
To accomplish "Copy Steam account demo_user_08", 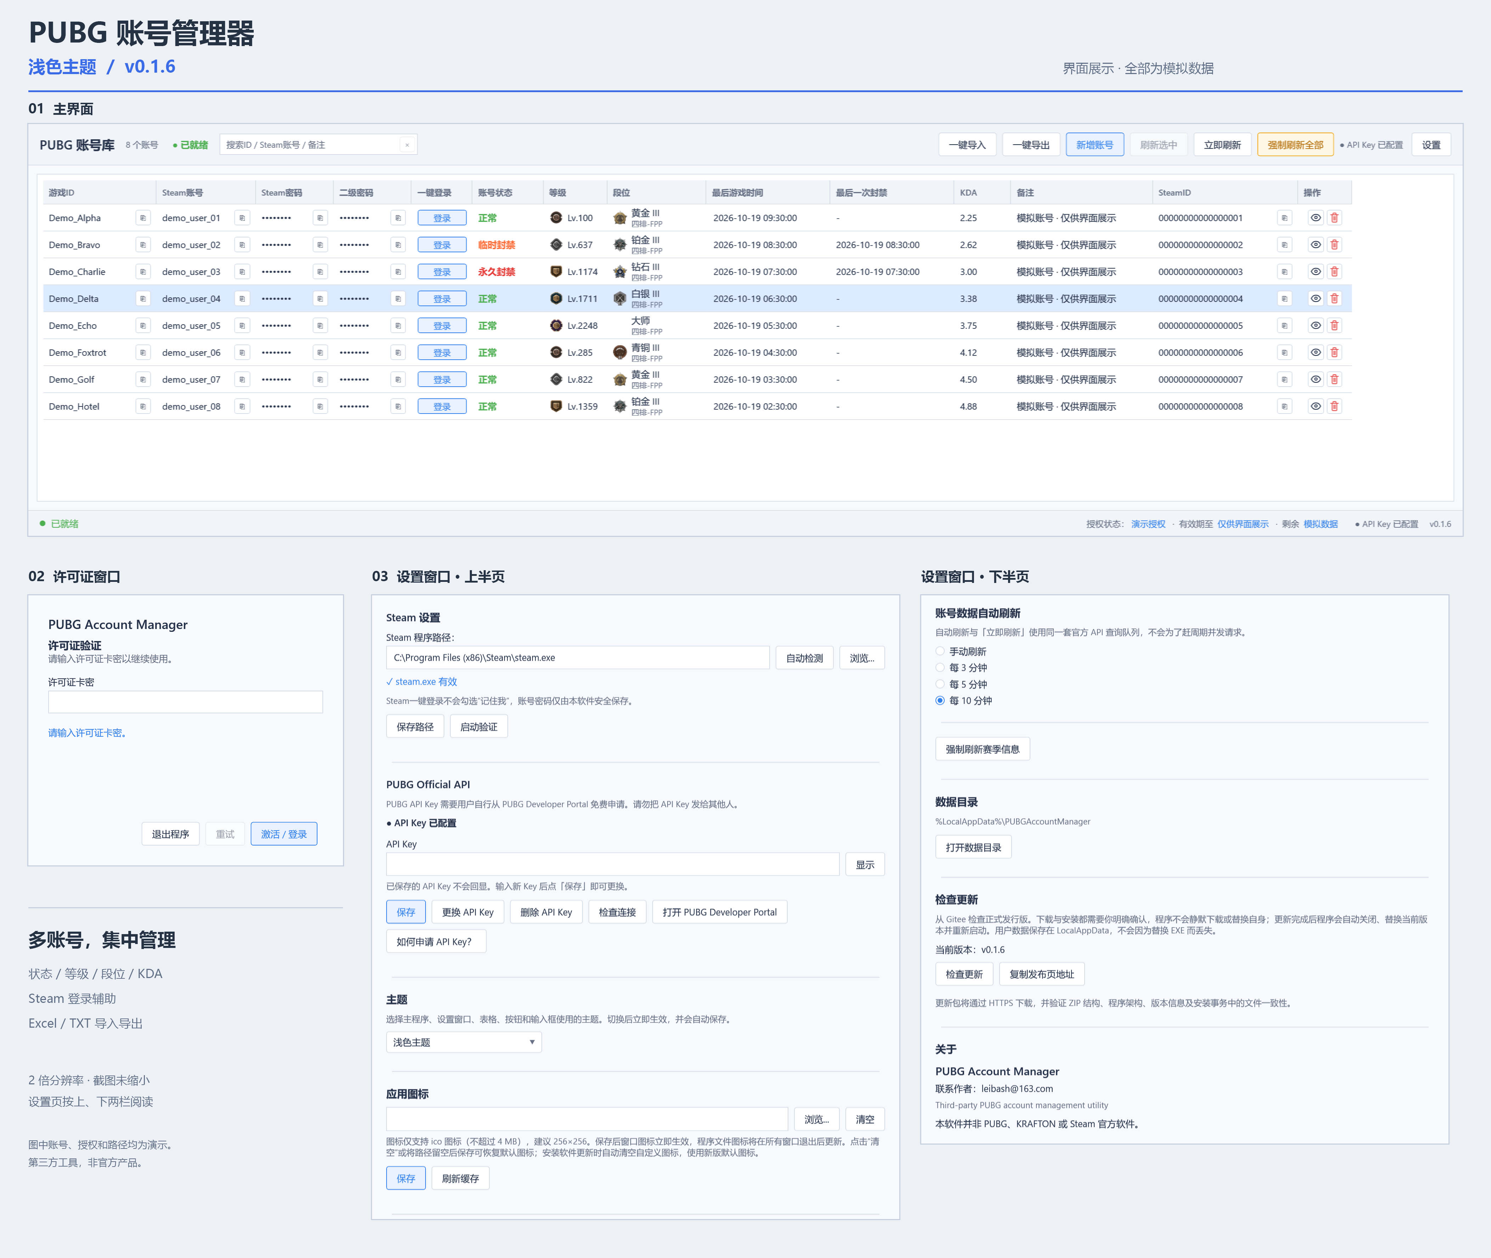I will click(x=242, y=406).
